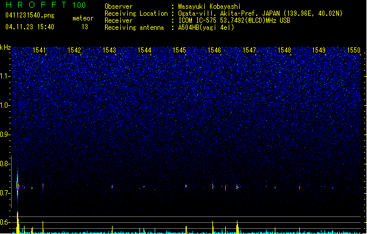Click the ICOM IC-575 53.7492 MHz USB text
367x234 pixels.
pos(234,20)
